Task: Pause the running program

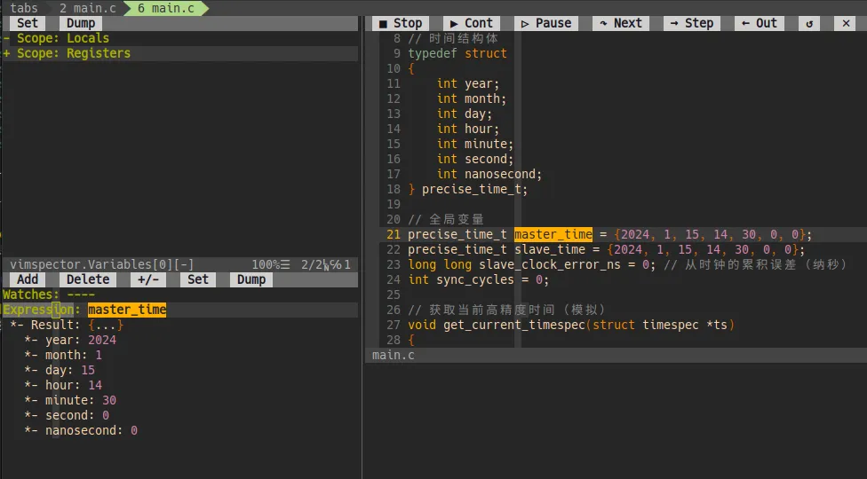Action: click(545, 23)
